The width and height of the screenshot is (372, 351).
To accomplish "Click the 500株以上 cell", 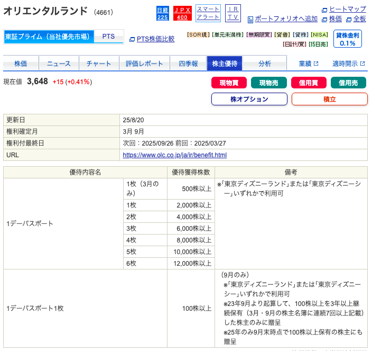I will click(191, 188).
